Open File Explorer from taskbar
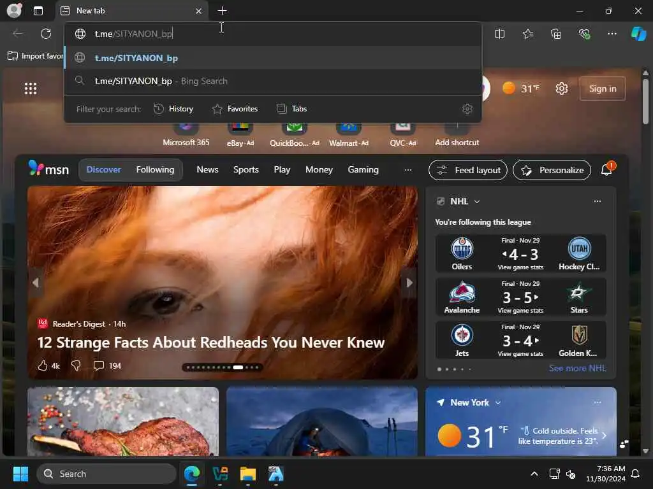The width and height of the screenshot is (653, 489). (x=248, y=474)
